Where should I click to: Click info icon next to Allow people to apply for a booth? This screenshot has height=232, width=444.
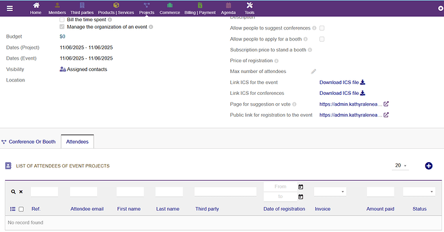coord(306,39)
